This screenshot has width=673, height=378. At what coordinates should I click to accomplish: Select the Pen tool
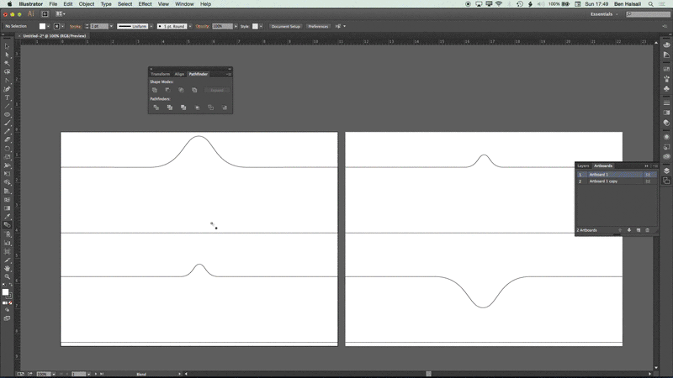pos(7,89)
